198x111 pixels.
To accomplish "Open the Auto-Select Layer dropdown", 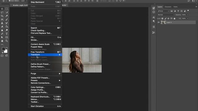I will (24, 1).
